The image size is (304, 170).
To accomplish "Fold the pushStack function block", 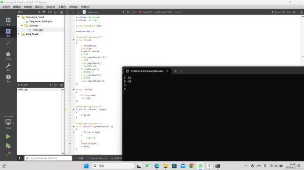I will click(73, 127).
